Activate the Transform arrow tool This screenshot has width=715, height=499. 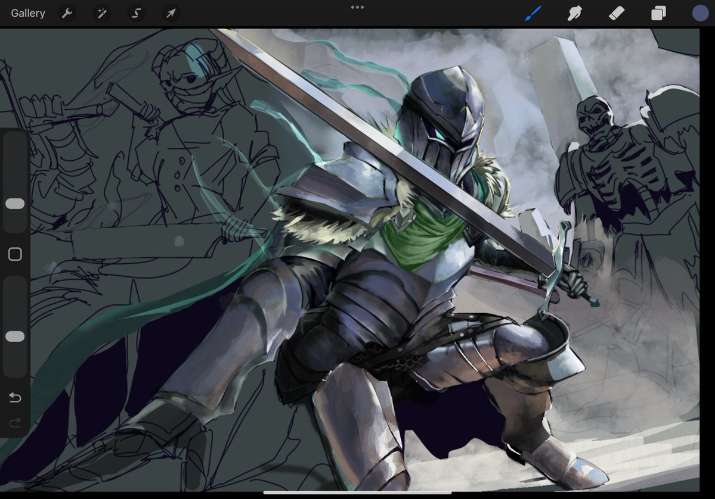(x=171, y=13)
